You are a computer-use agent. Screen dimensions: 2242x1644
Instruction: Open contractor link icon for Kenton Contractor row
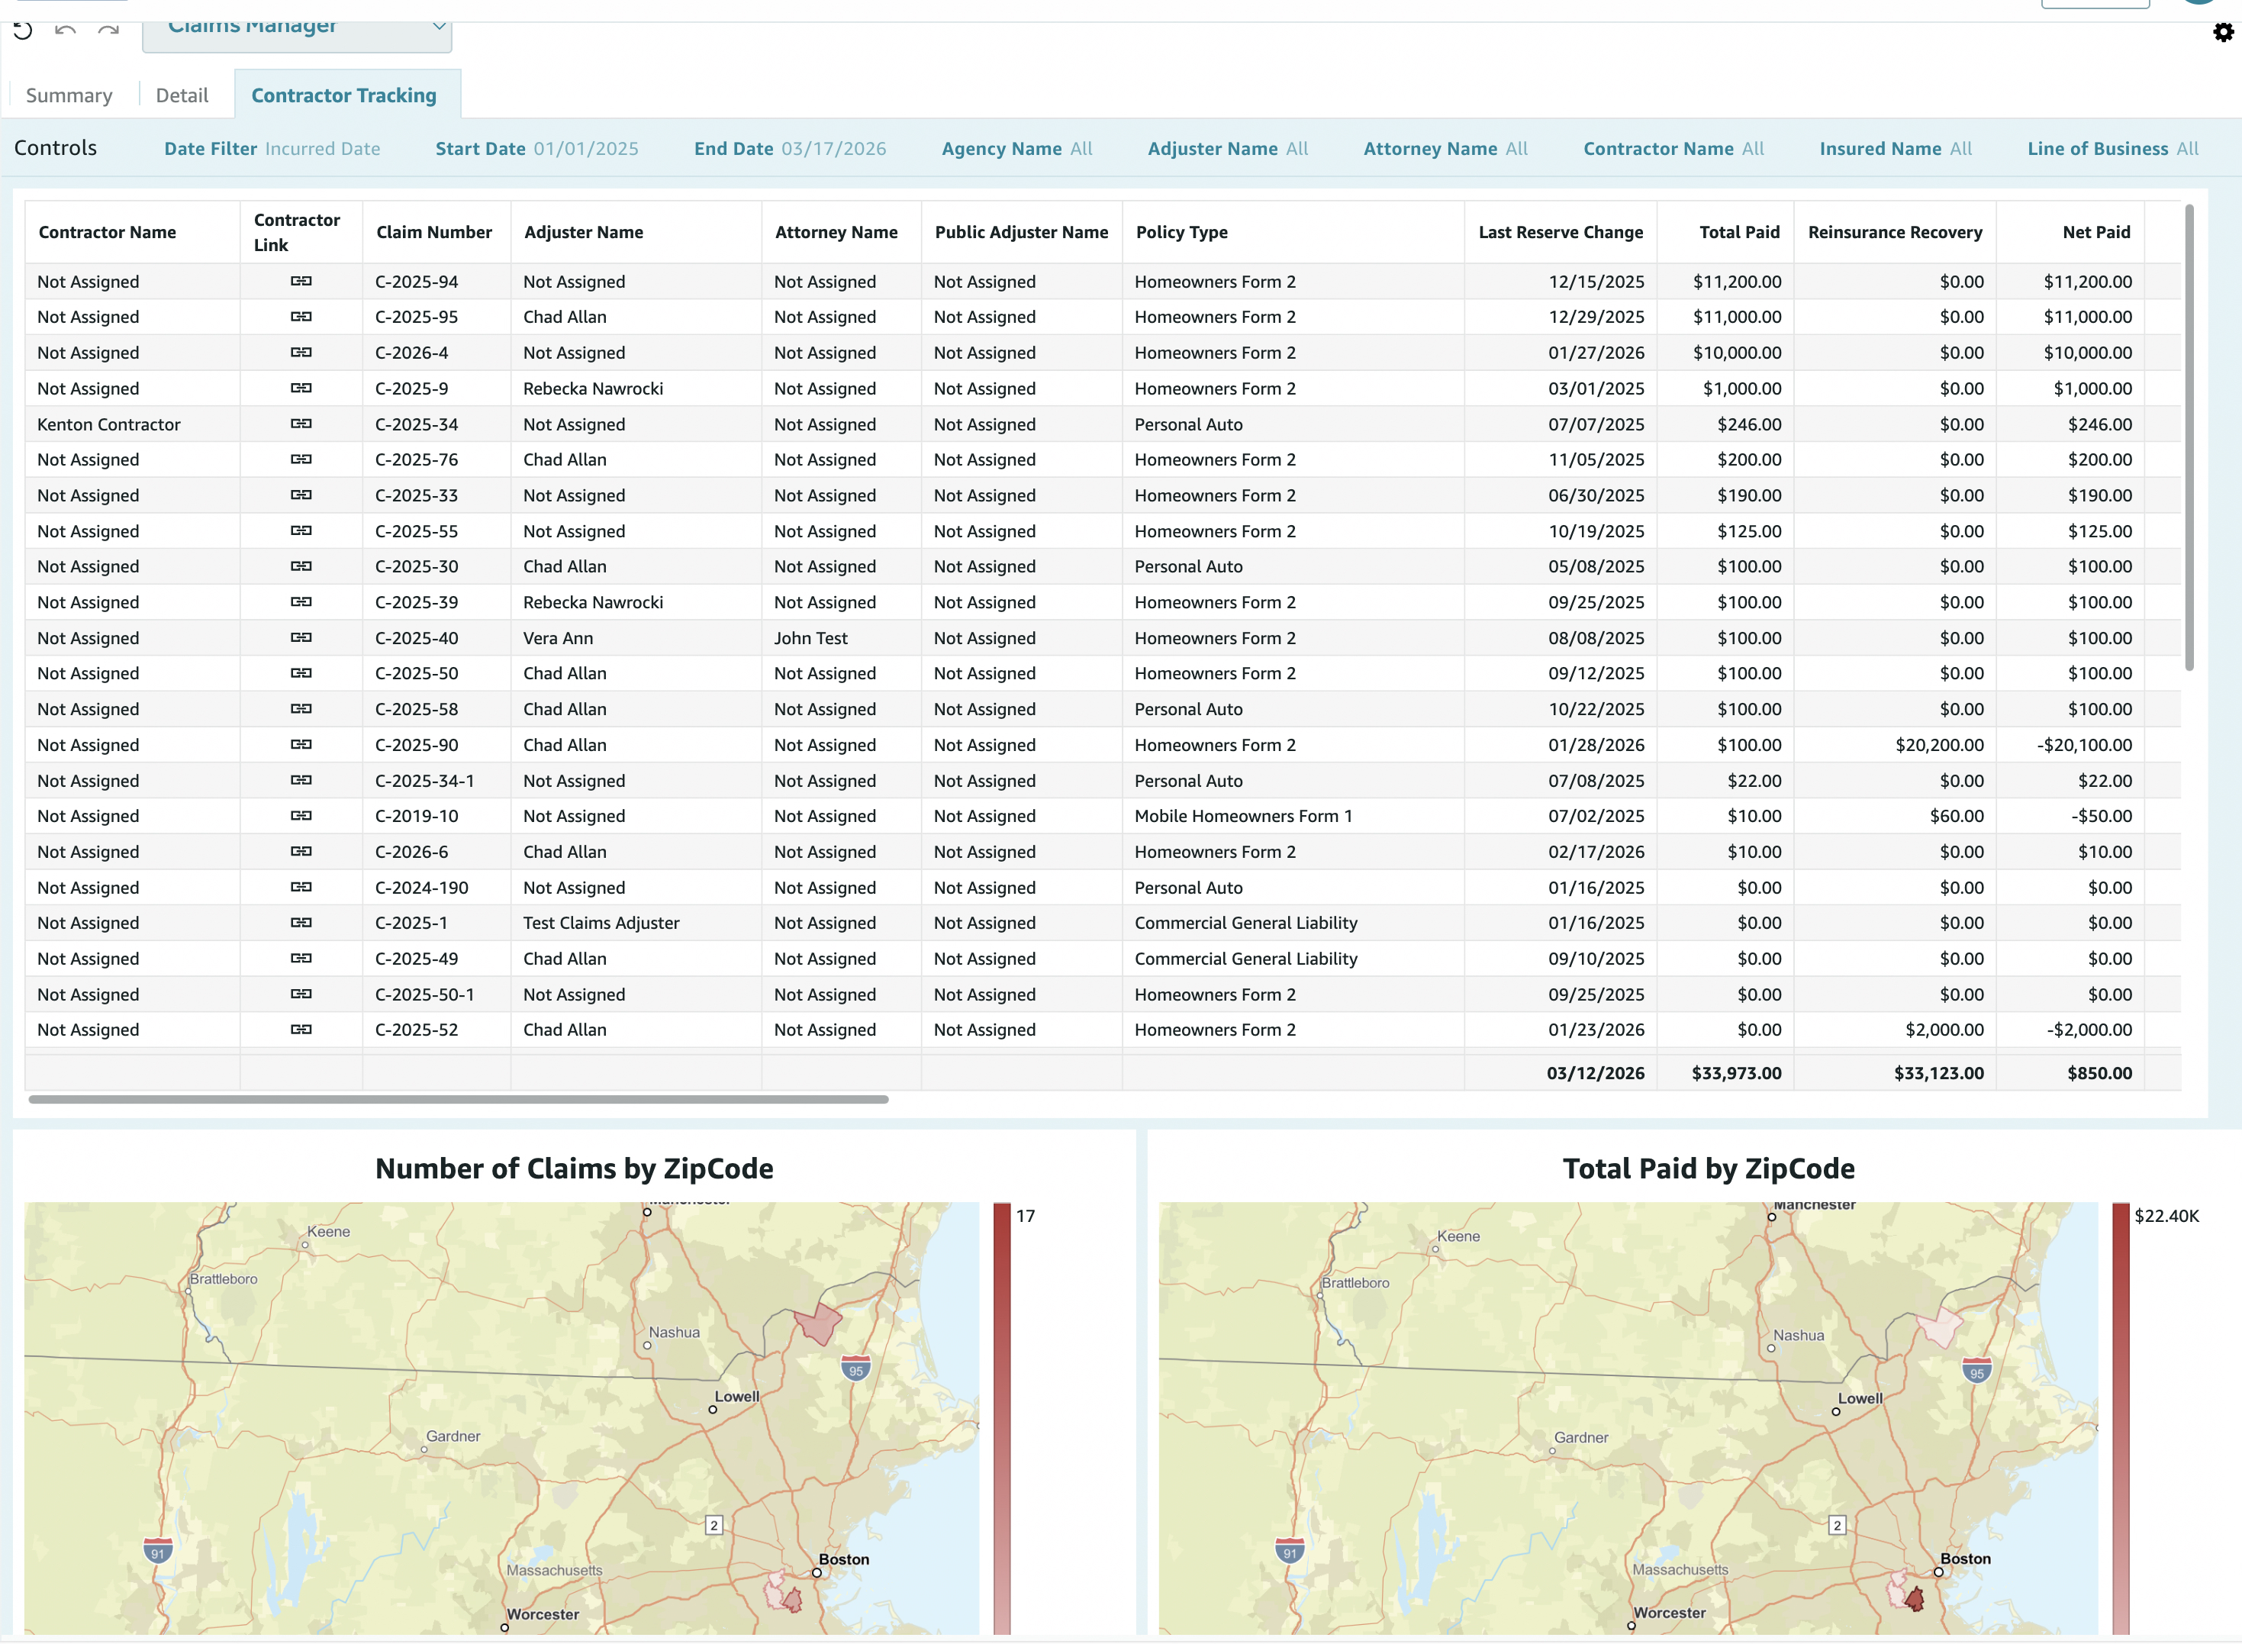(x=301, y=424)
